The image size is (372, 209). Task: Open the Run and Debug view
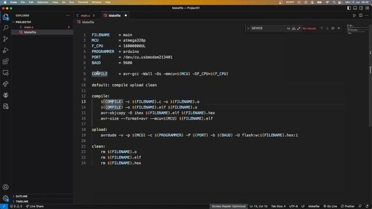[x=5, y=50]
